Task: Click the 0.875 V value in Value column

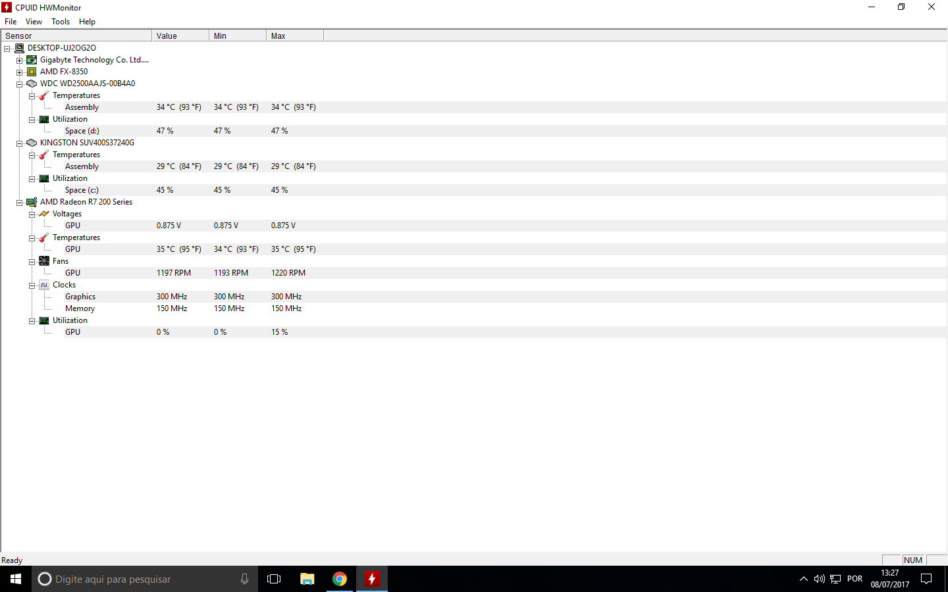Action: (x=169, y=226)
